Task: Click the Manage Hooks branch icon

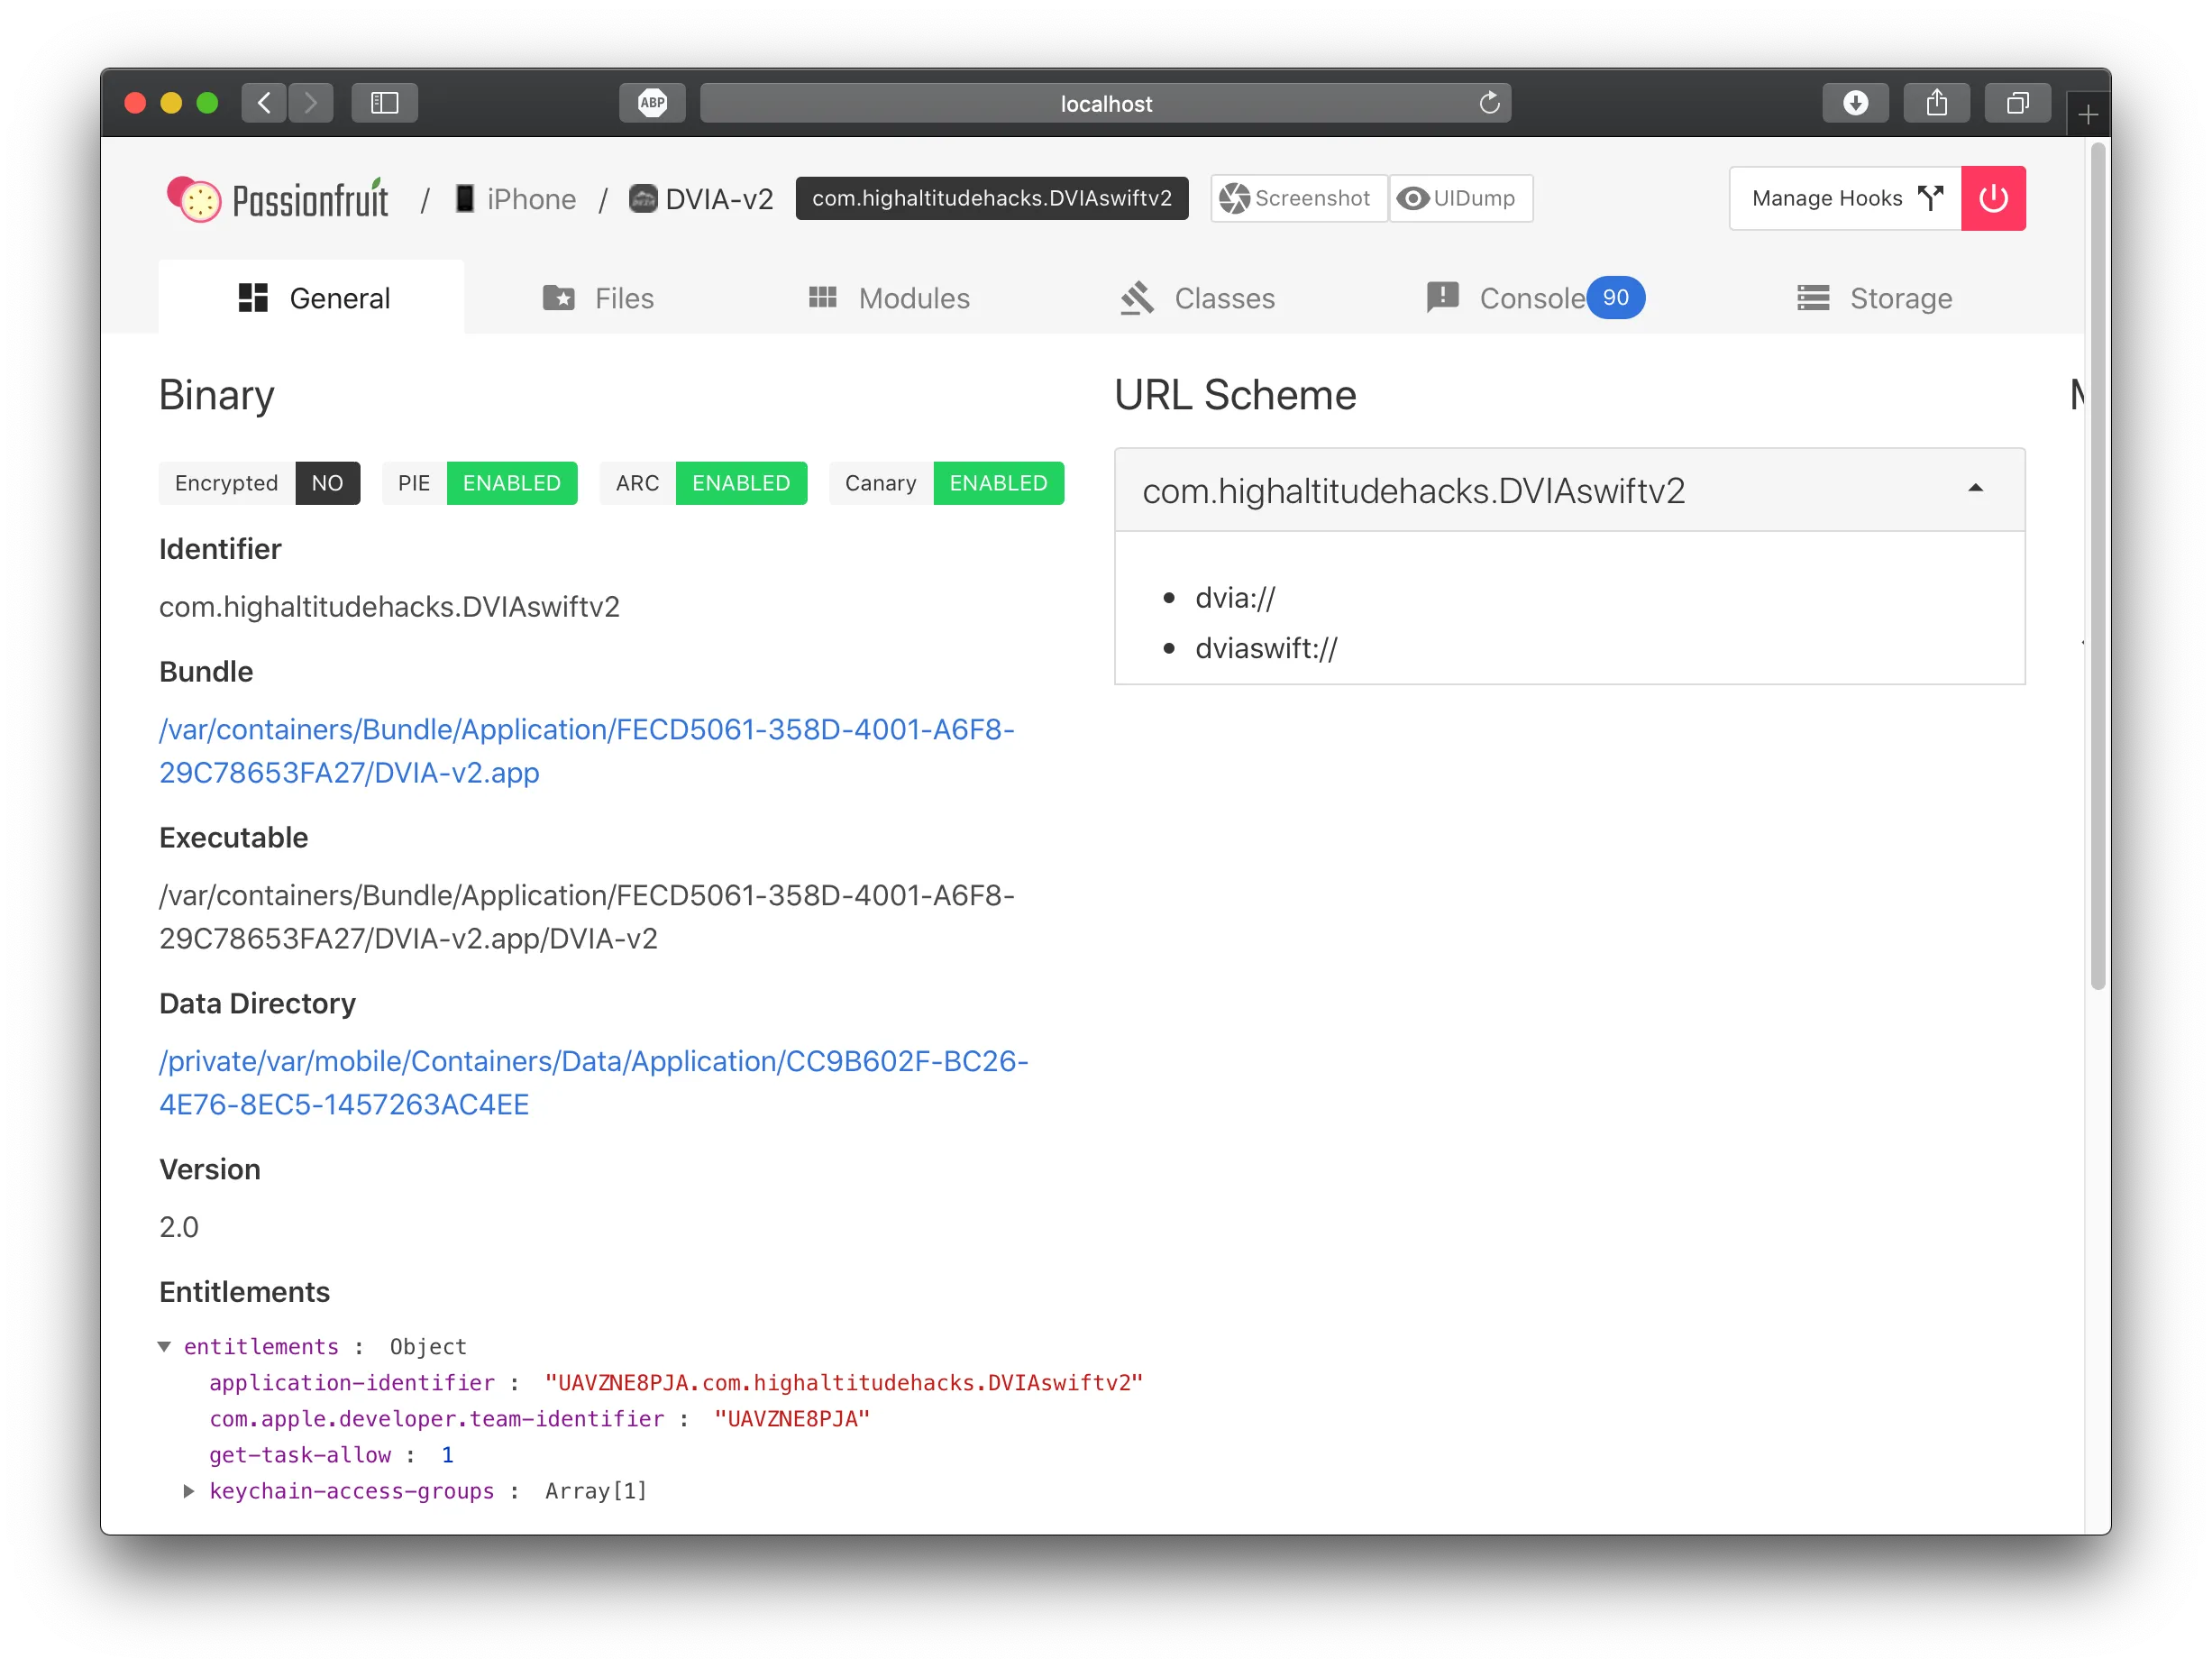Action: 1931,198
